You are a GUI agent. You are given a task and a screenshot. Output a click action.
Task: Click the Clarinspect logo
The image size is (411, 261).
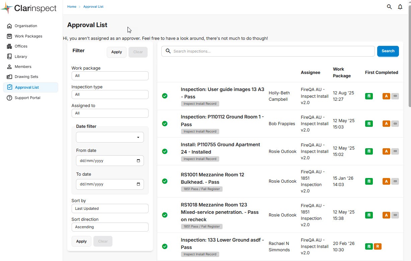point(29,8)
